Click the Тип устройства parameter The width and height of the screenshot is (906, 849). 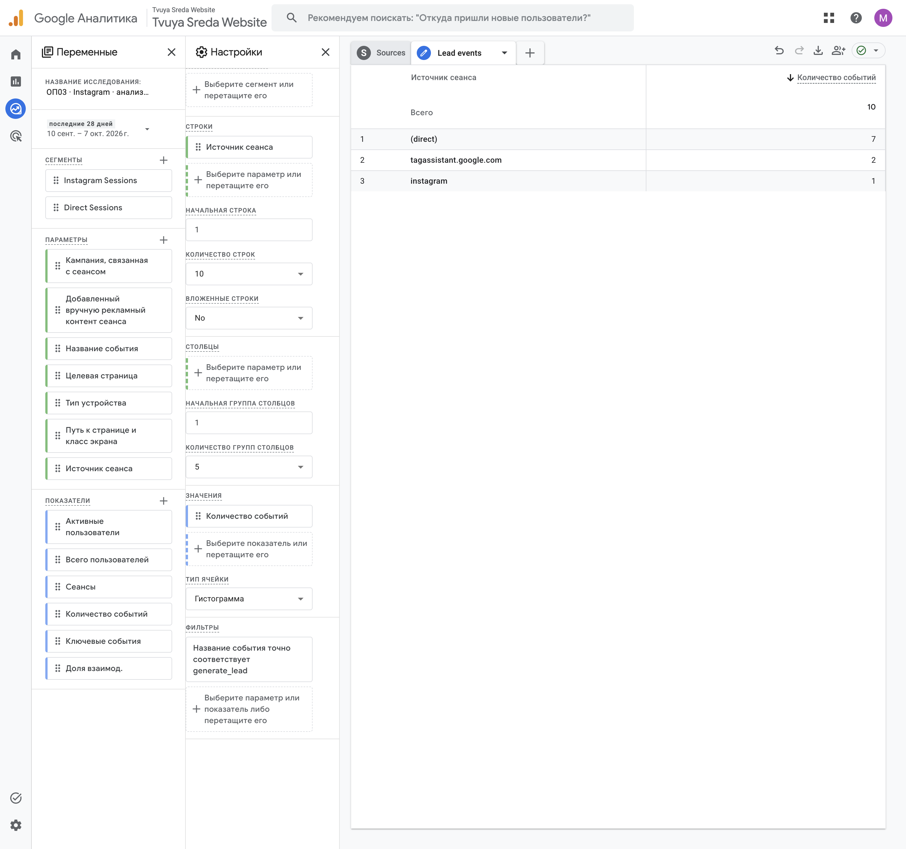coord(108,403)
